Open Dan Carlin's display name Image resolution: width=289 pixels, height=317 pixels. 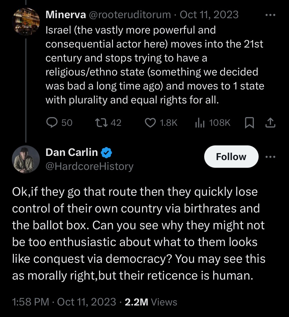[x=72, y=152]
